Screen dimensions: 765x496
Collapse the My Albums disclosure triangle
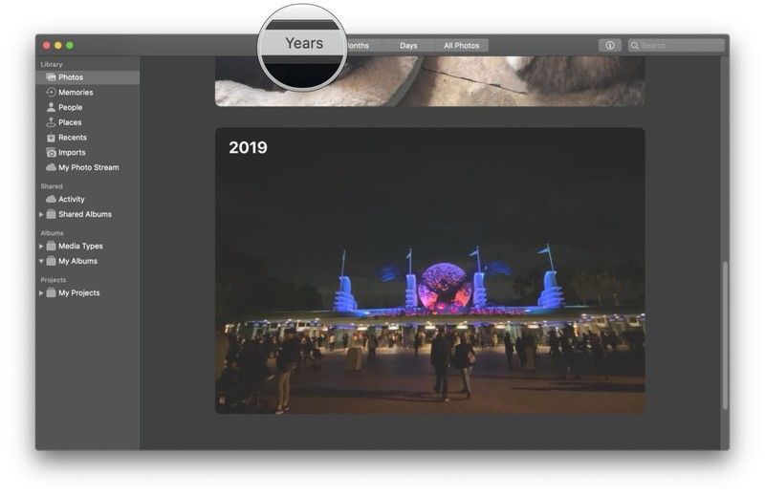click(x=41, y=261)
